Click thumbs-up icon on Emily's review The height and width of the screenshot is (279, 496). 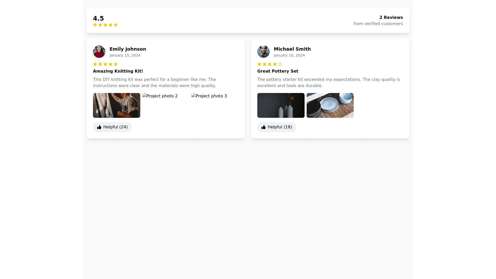[99, 127]
